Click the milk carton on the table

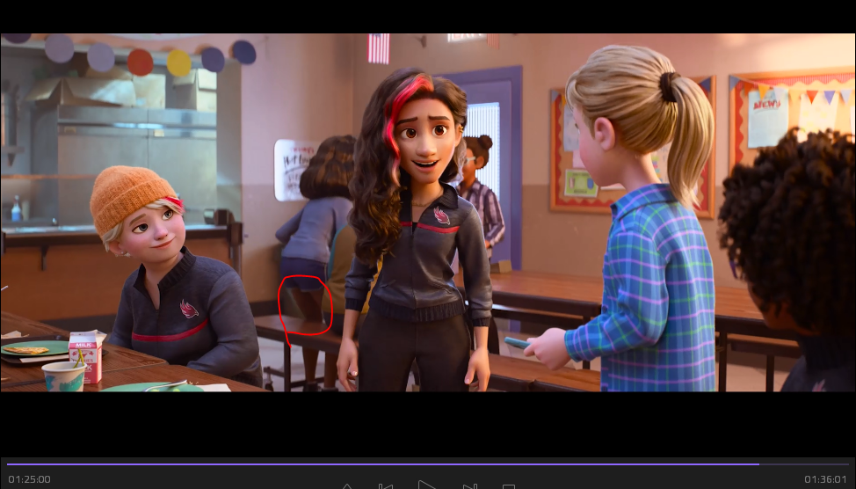(85, 355)
